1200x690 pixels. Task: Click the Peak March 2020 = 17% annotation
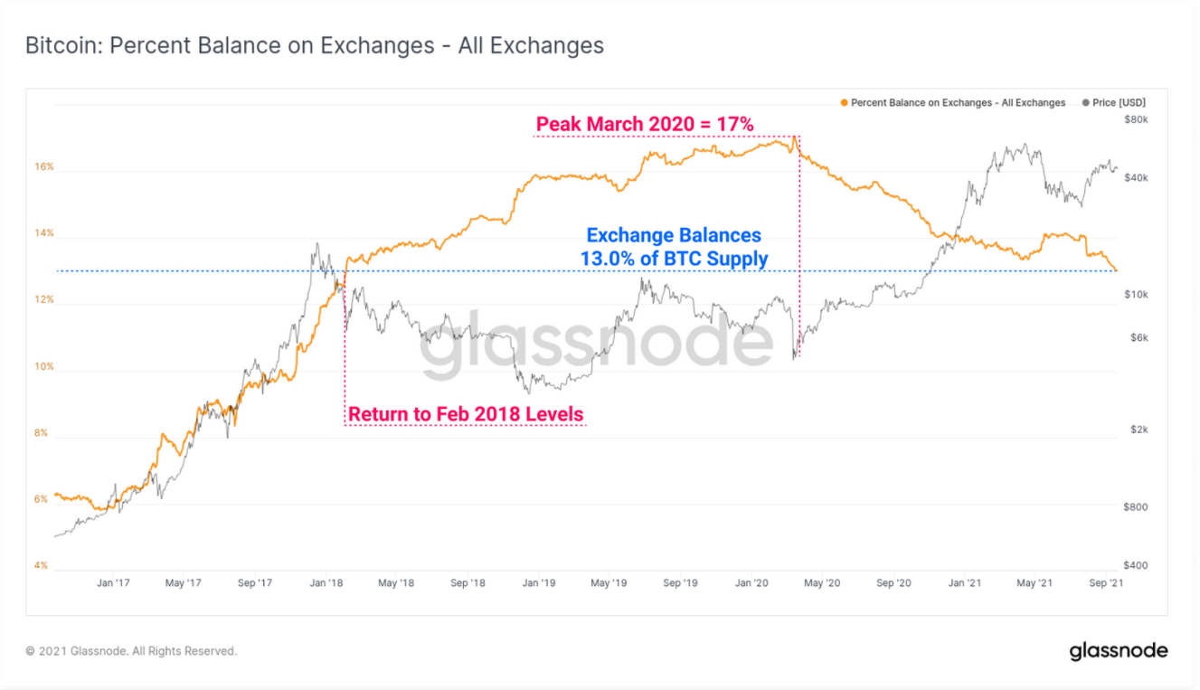point(645,124)
